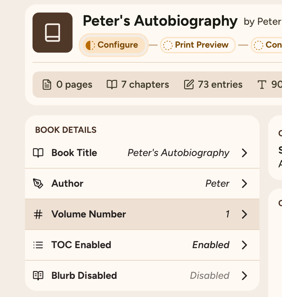
Task: Click the open book icon beside Book Title
Action: [x=38, y=153]
